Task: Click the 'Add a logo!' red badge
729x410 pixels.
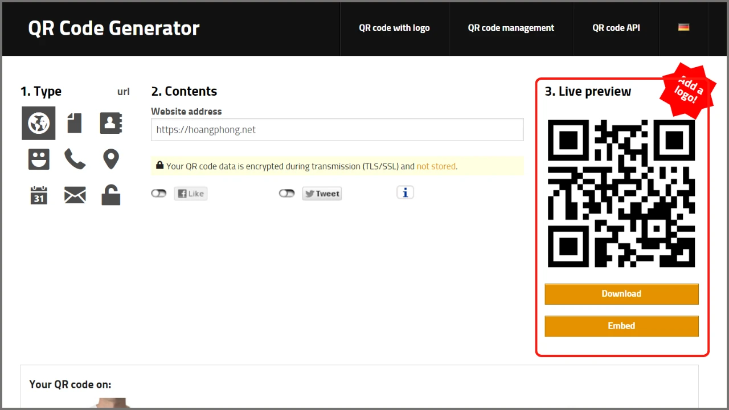Action: click(689, 91)
